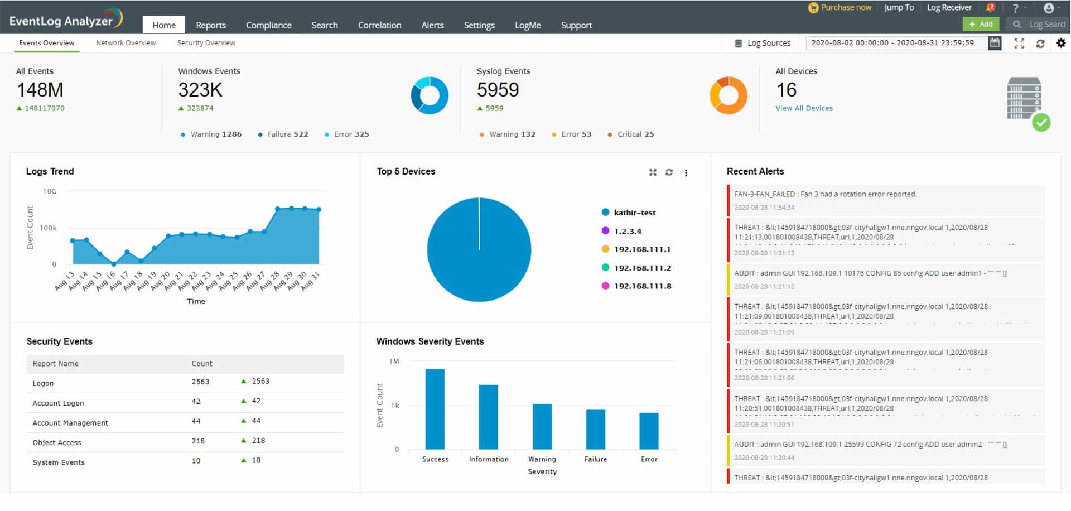
Task: Toggle 192.168.111.1 orange legend dot
Action: [x=605, y=249]
